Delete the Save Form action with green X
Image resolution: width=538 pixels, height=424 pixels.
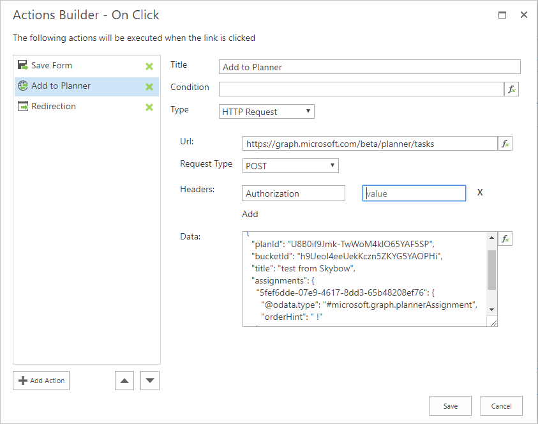(x=149, y=66)
